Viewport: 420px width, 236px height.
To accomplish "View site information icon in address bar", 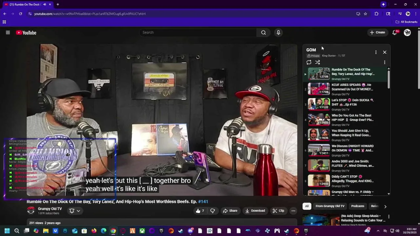I will [x=30, y=14].
